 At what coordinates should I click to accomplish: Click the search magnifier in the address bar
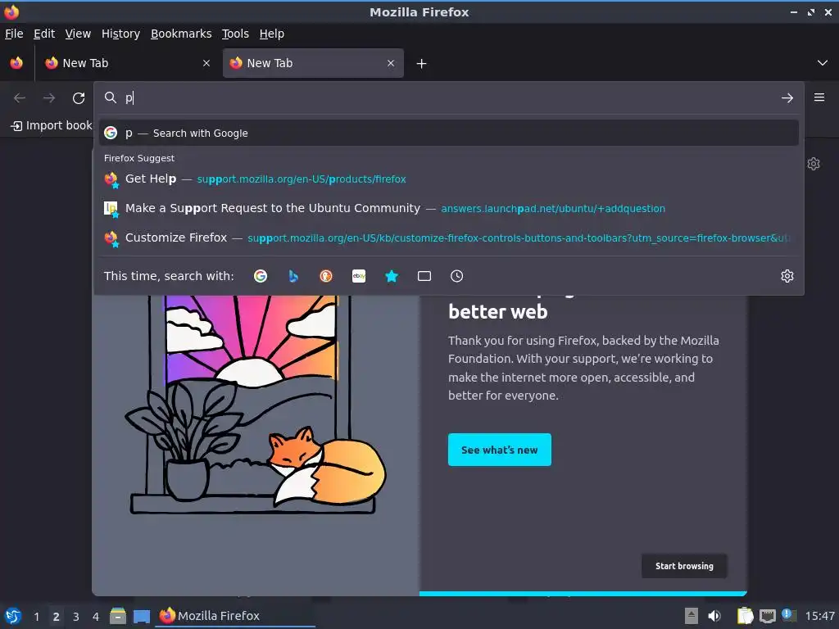[x=111, y=97]
